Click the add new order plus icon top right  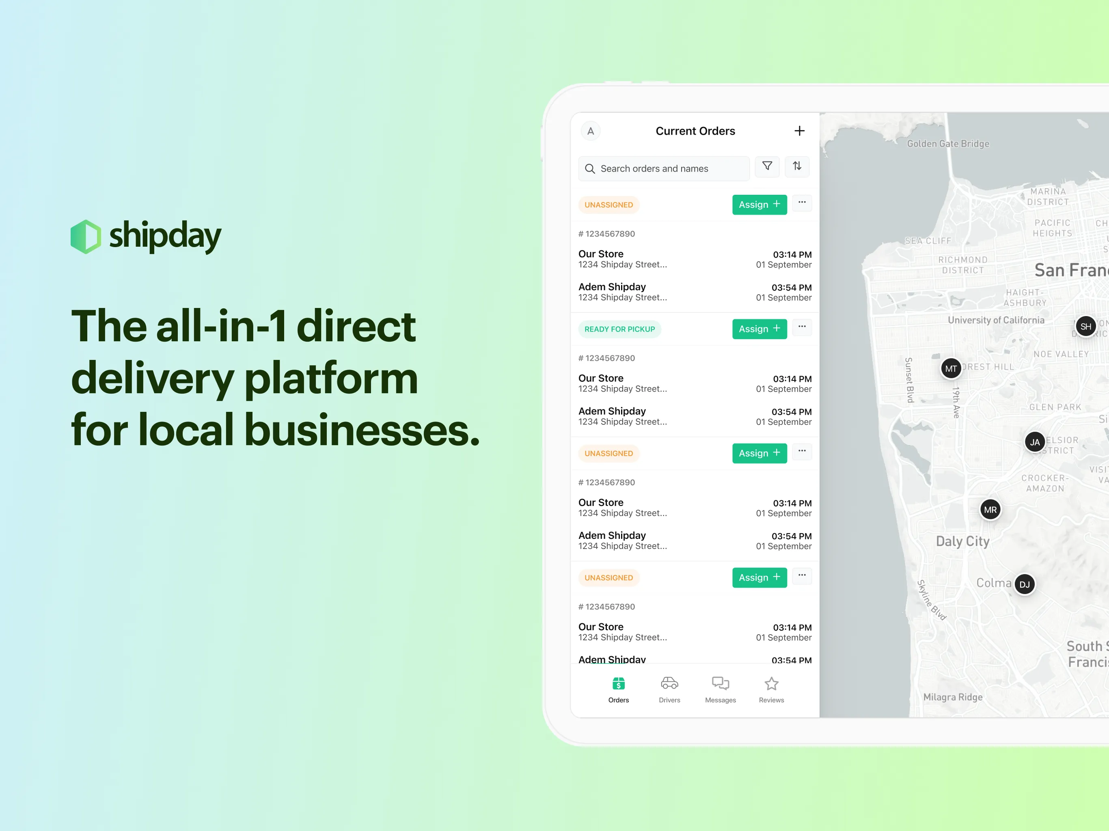point(800,131)
